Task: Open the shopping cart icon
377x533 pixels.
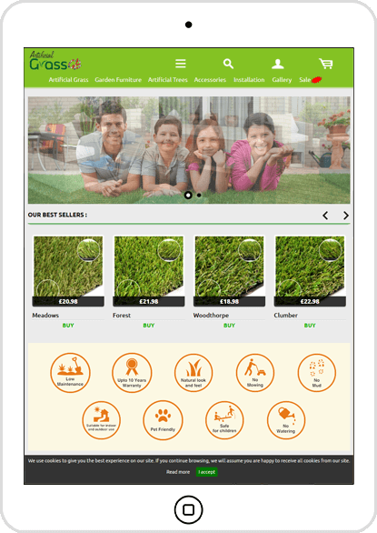Action: [x=326, y=64]
